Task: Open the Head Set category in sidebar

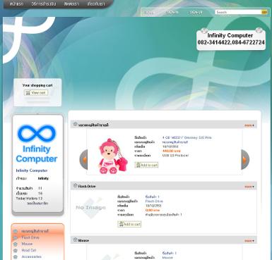Action: (29, 250)
